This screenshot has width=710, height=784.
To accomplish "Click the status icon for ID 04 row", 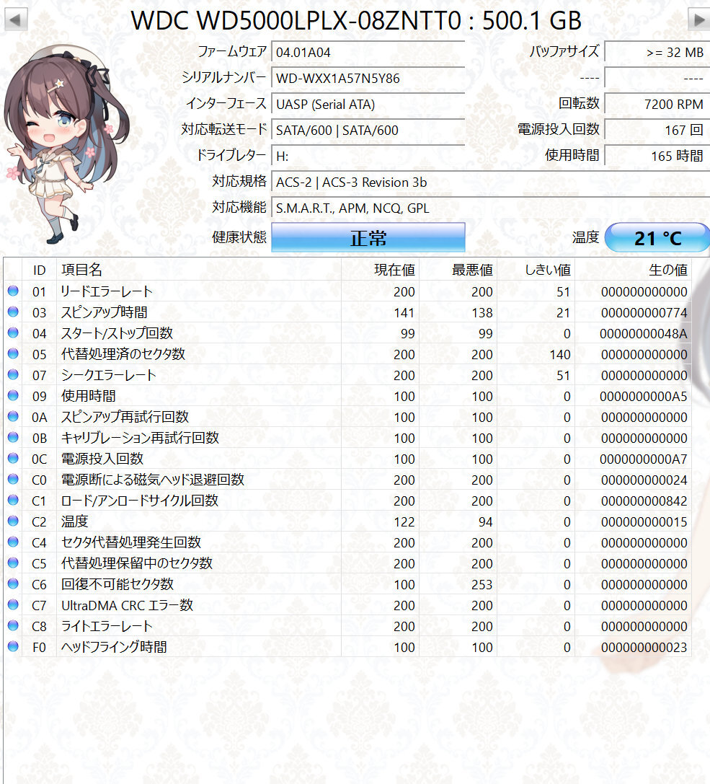I will point(13,333).
